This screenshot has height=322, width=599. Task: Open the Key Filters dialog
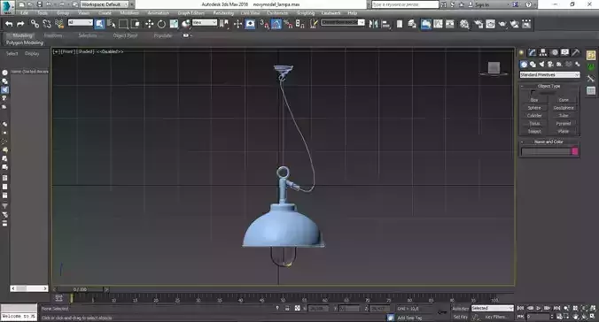[496, 317]
